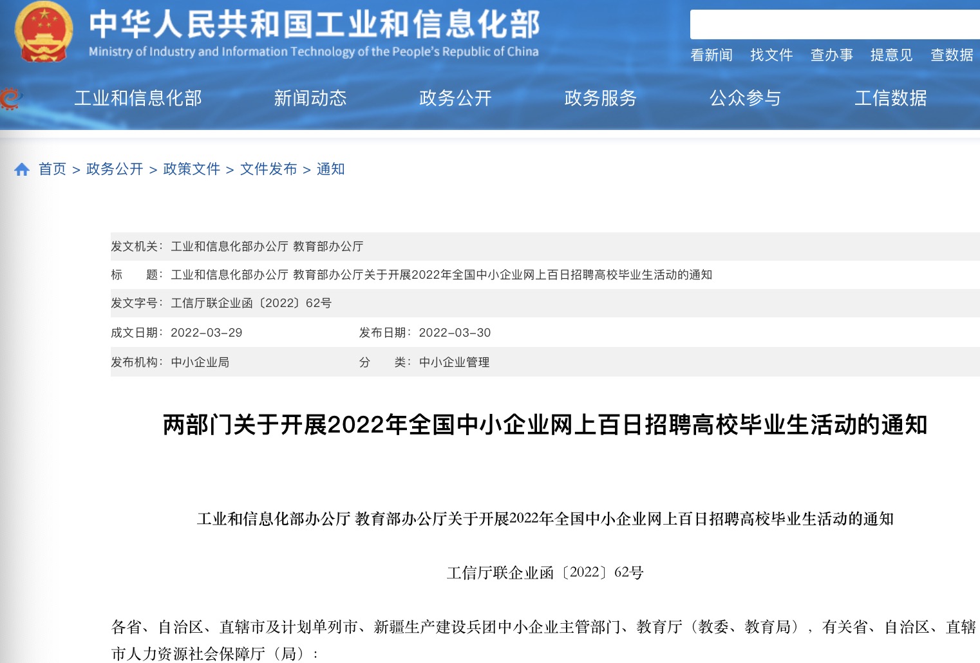The width and height of the screenshot is (980, 663).
Task: Select the 标题 row document title
Action: pos(441,275)
